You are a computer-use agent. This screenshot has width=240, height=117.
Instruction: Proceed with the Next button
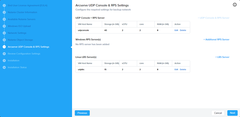(x=232, y=113)
